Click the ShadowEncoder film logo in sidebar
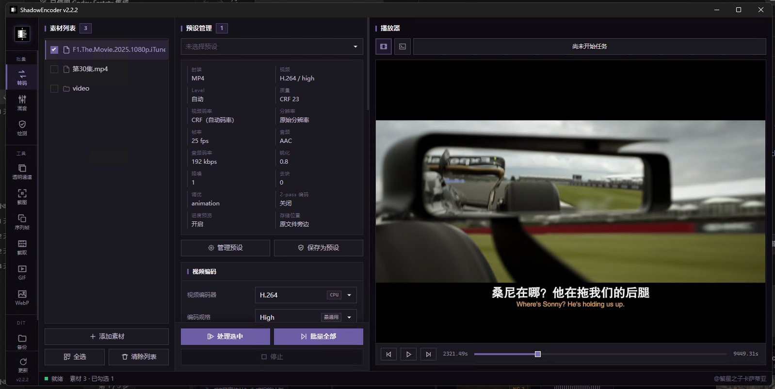The width and height of the screenshot is (775, 389). (22, 34)
